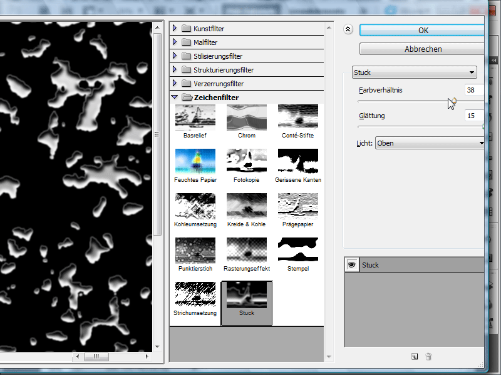This screenshot has width=501, height=375.
Task: Pick the Prägepapier filter thumbnail
Action: [298, 206]
